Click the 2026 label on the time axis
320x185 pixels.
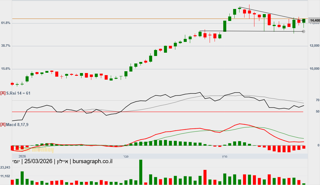[22, 156]
